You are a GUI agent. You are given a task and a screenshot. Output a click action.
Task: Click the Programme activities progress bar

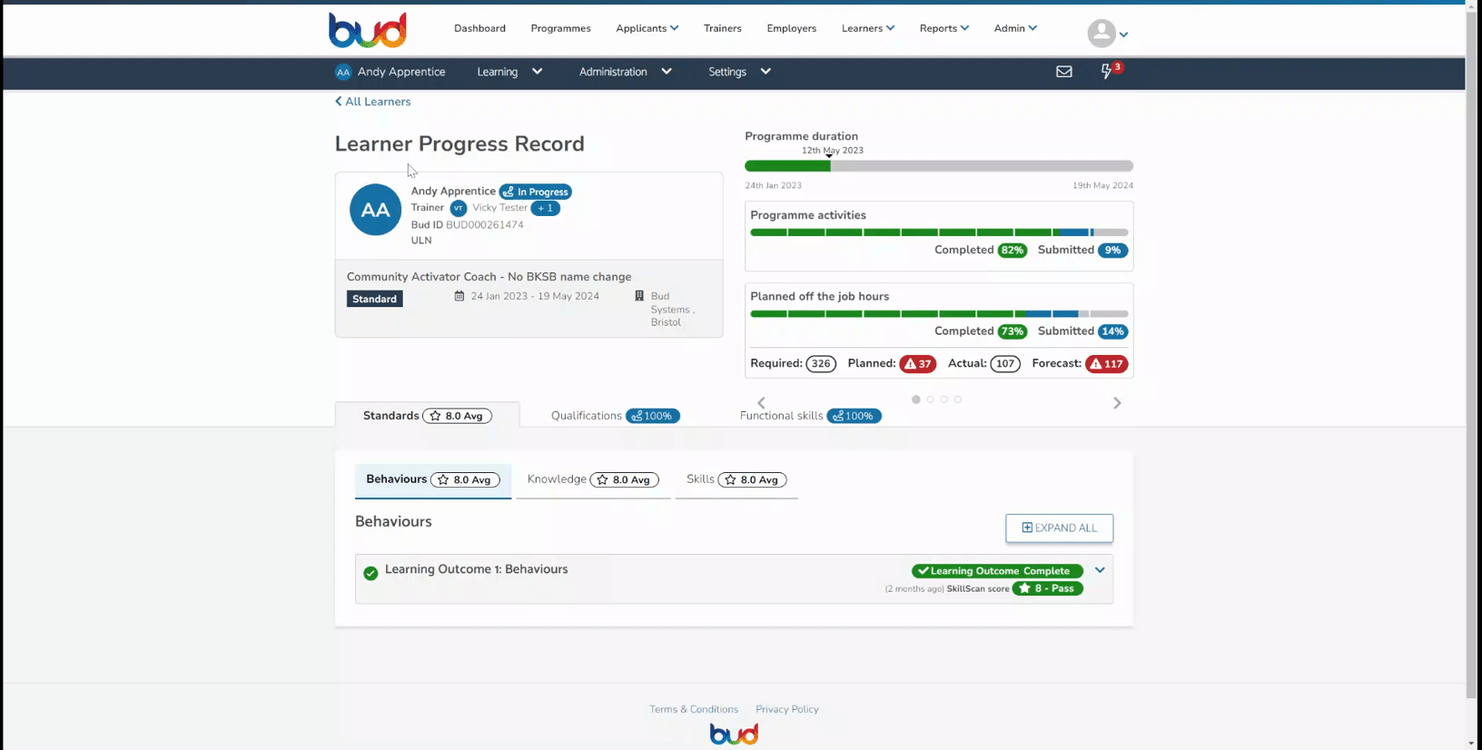(x=939, y=232)
